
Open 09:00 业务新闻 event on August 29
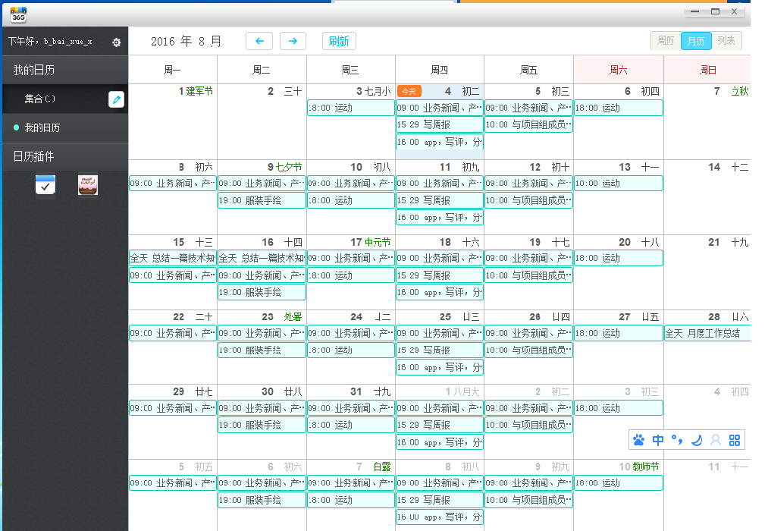(172, 408)
